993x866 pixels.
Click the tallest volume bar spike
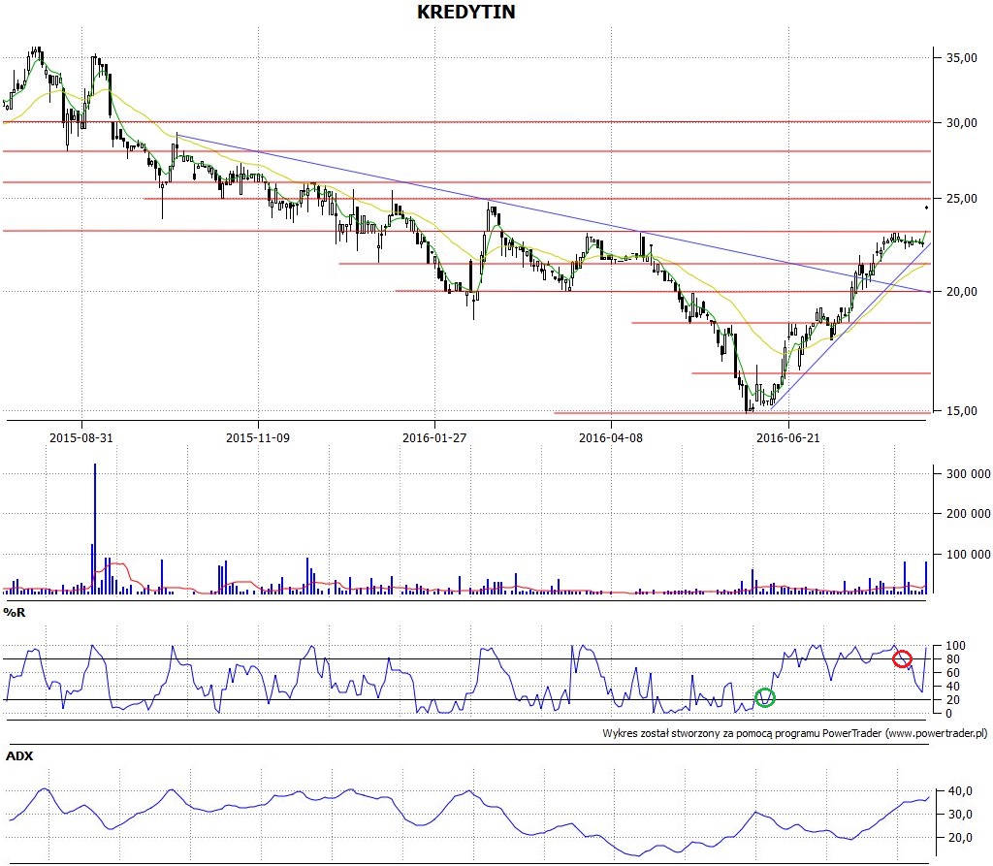(95, 529)
